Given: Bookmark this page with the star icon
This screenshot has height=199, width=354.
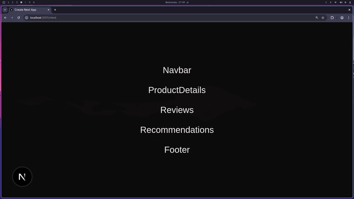Looking at the screenshot, I should coord(323,18).
